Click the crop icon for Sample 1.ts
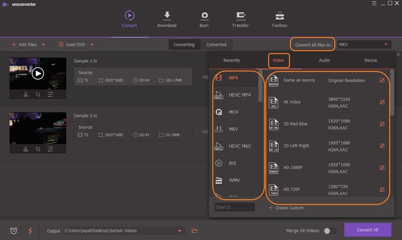402x240 pixels. (x=38, y=95)
